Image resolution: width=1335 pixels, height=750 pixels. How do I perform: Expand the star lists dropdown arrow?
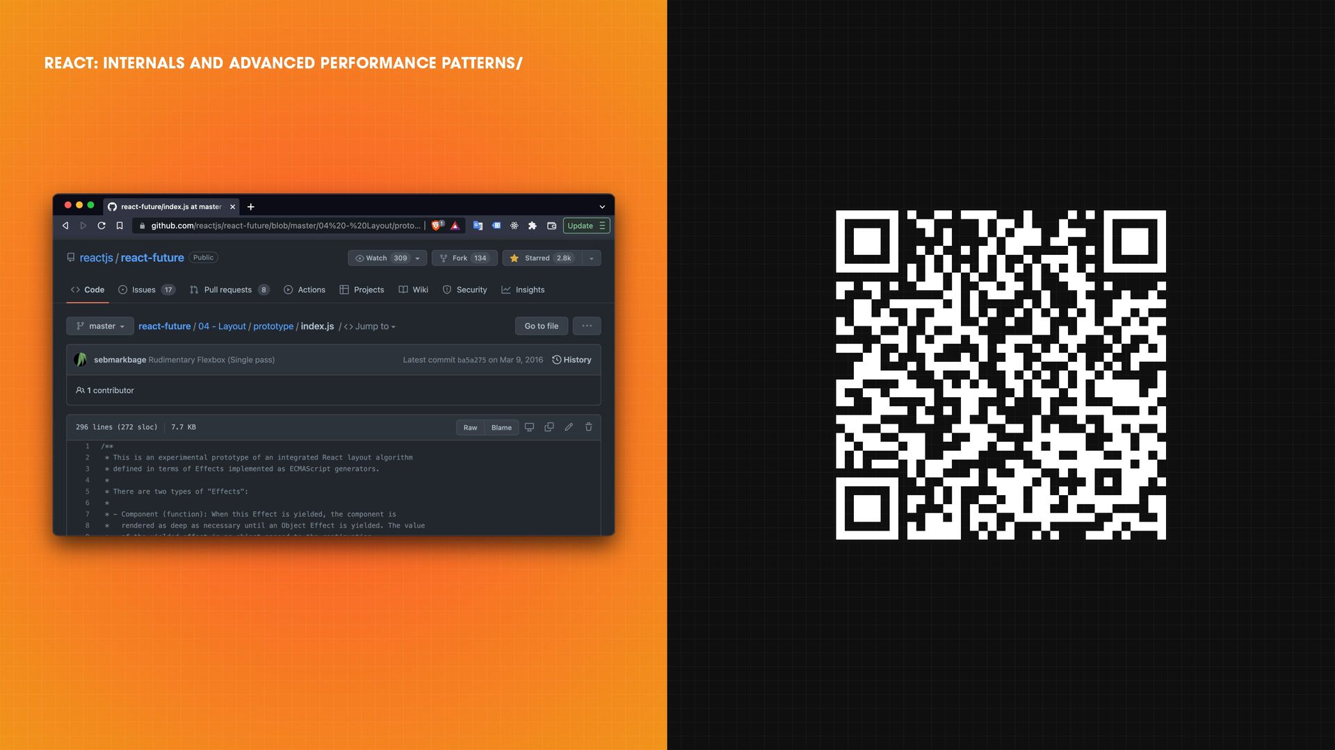592,258
